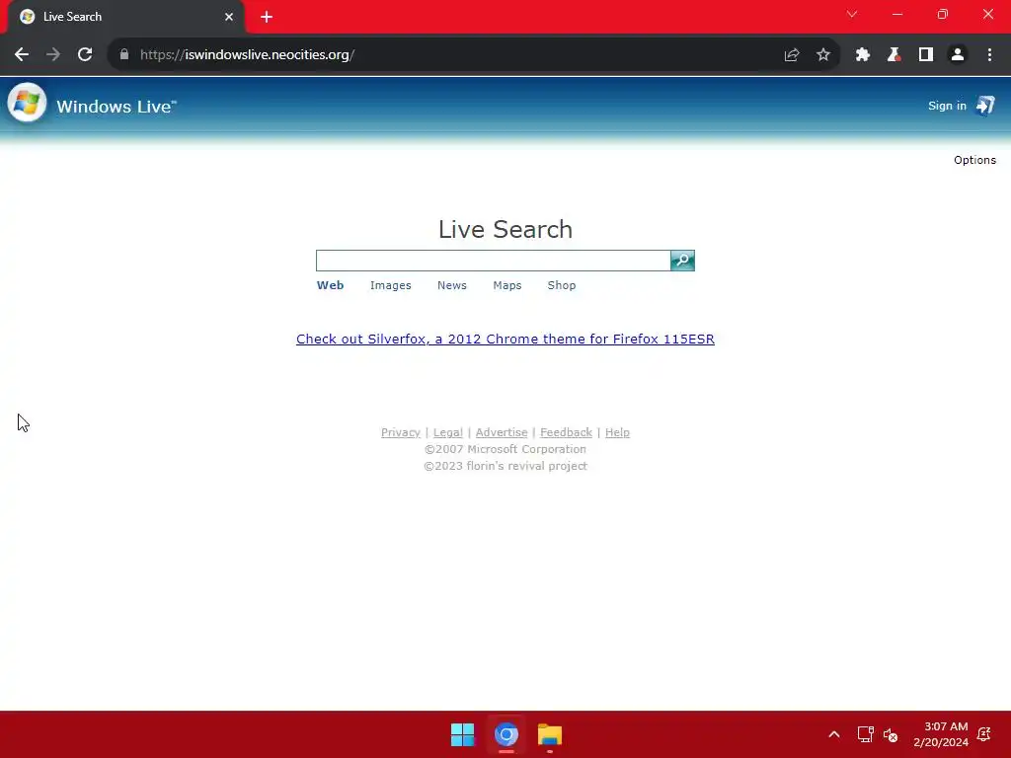The height and width of the screenshot is (758, 1011).
Task: Select the Web search tab
Action: 330,285
